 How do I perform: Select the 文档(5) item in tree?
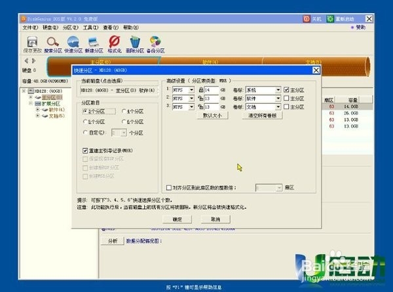(56, 116)
